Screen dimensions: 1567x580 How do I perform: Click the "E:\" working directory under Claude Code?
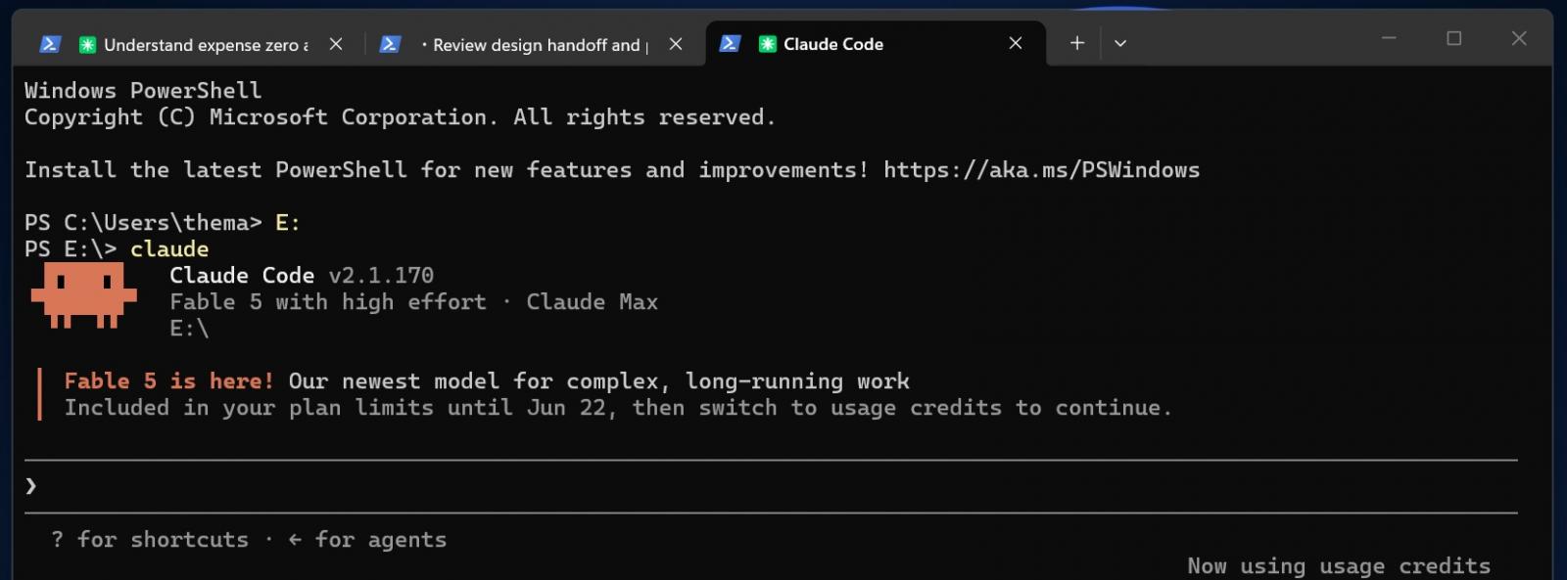pyautogui.click(x=189, y=329)
